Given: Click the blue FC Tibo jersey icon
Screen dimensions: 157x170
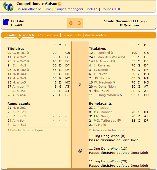Looking at the screenshot, I should (x=6, y=22).
